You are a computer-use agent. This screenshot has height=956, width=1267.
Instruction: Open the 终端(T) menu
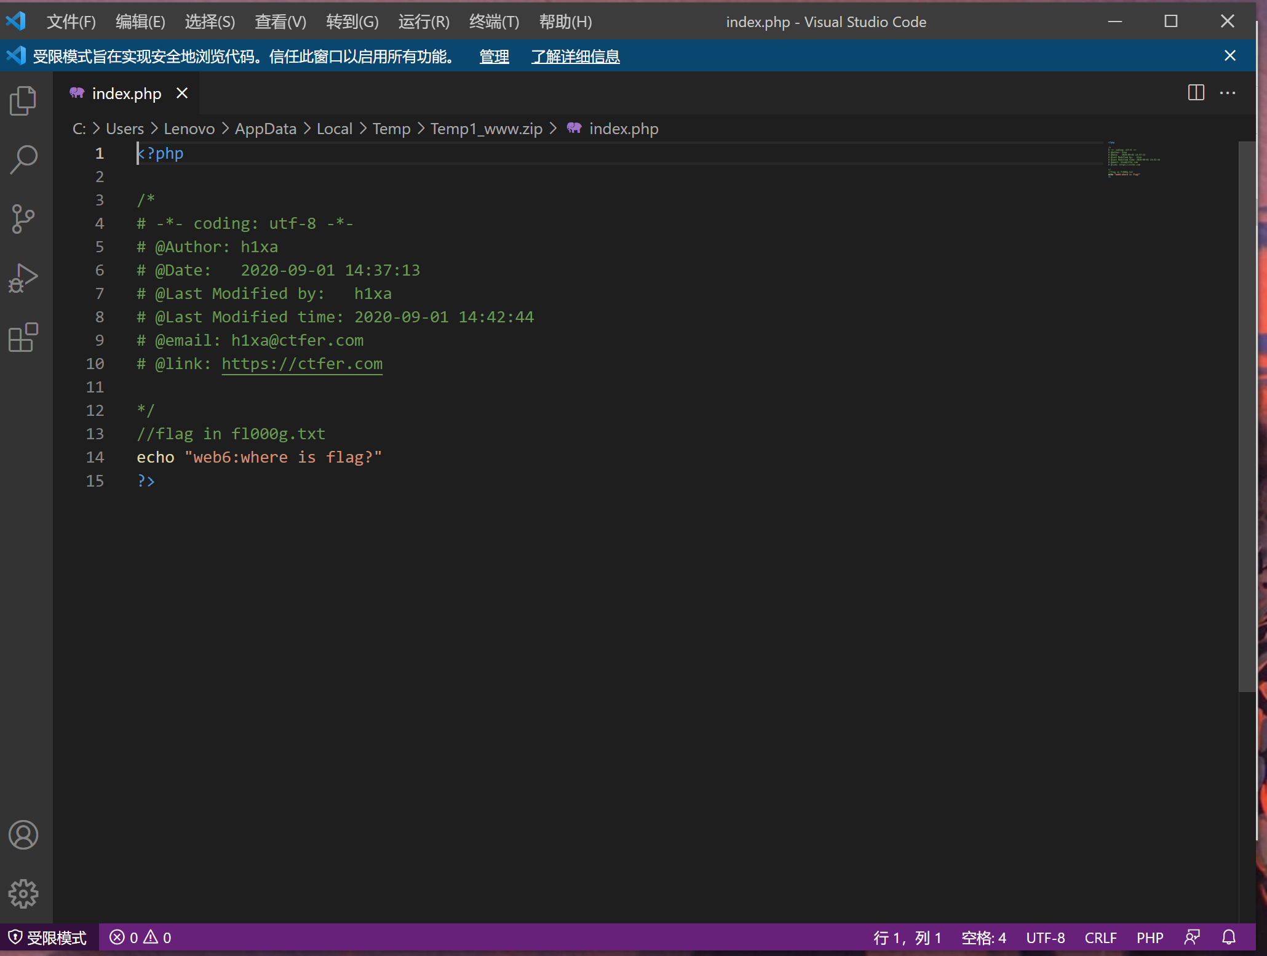click(x=494, y=22)
